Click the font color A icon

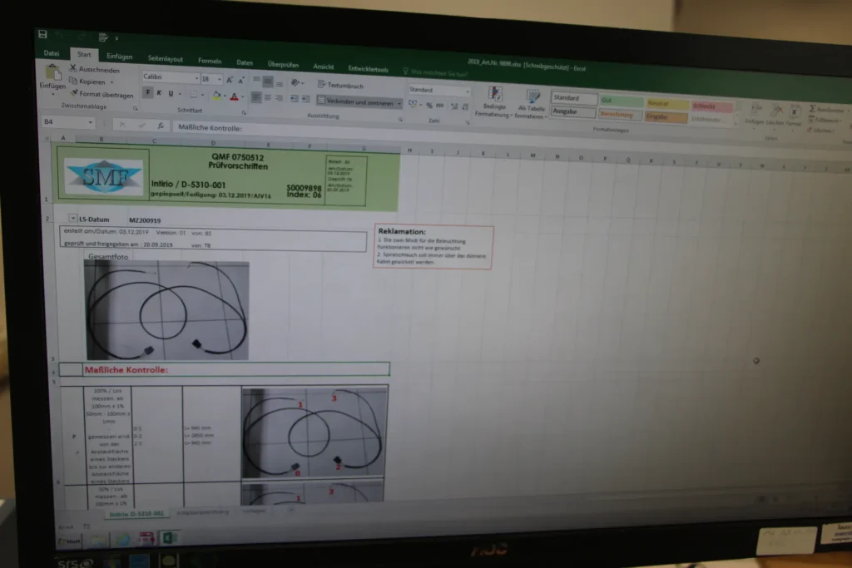234,97
